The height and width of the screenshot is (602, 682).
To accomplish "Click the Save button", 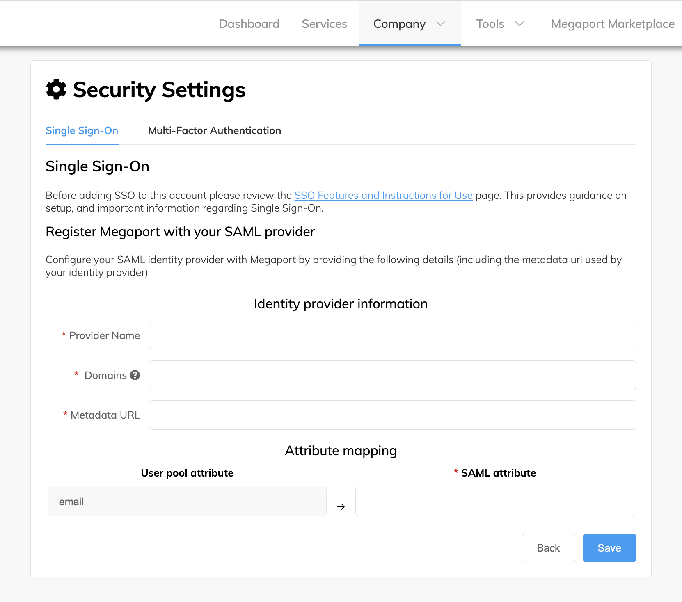I will [609, 548].
